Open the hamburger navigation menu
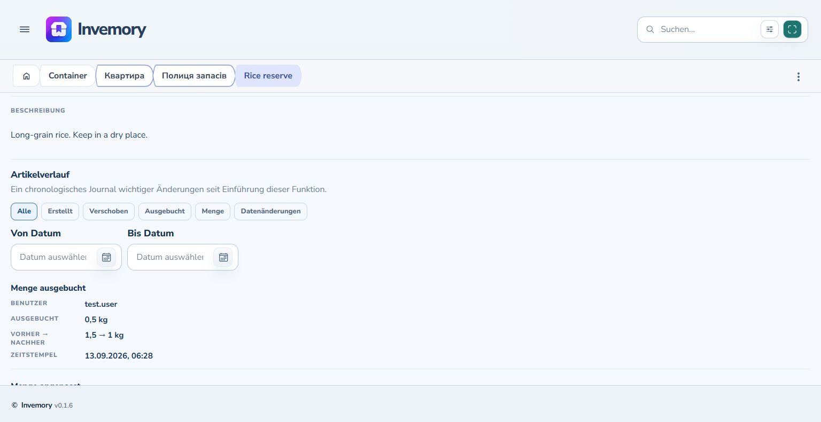This screenshot has width=821, height=422. [25, 29]
